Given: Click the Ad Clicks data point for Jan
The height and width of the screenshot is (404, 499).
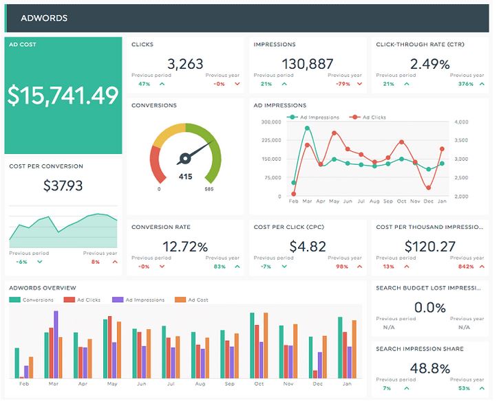Looking at the screenshot, I should click(x=442, y=149).
